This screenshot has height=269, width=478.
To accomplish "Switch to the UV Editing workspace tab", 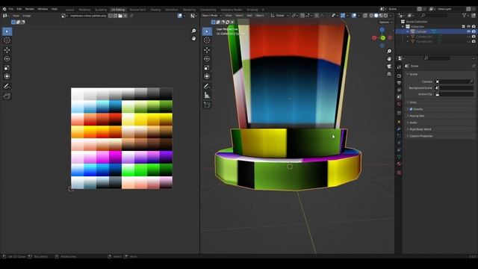I will [x=118, y=10].
